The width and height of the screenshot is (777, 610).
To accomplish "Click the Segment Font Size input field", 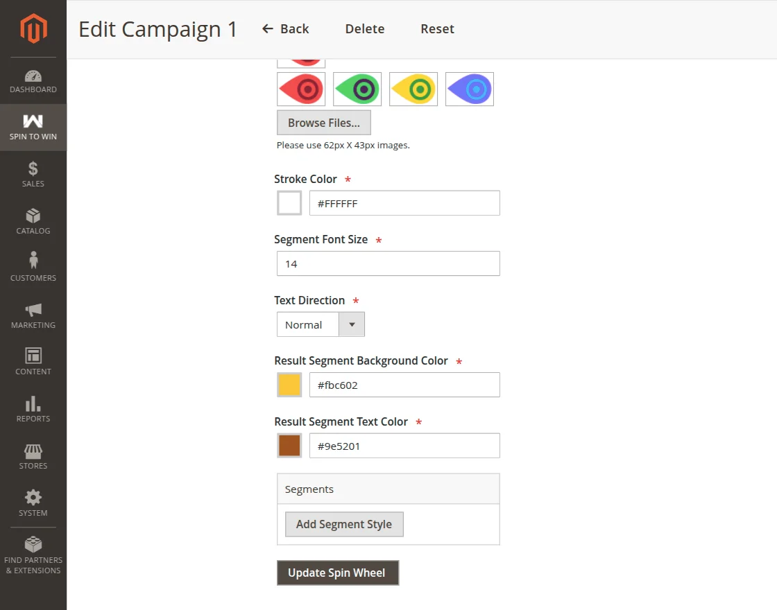I will pyautogui.click(x=388, y=263).
